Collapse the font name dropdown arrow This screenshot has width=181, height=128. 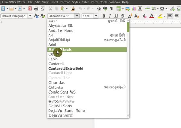coord(77,16)
